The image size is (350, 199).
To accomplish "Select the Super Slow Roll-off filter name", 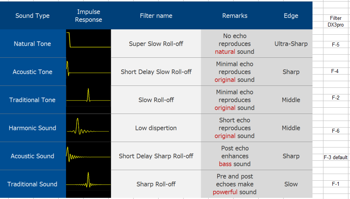I will pos(156,44).
